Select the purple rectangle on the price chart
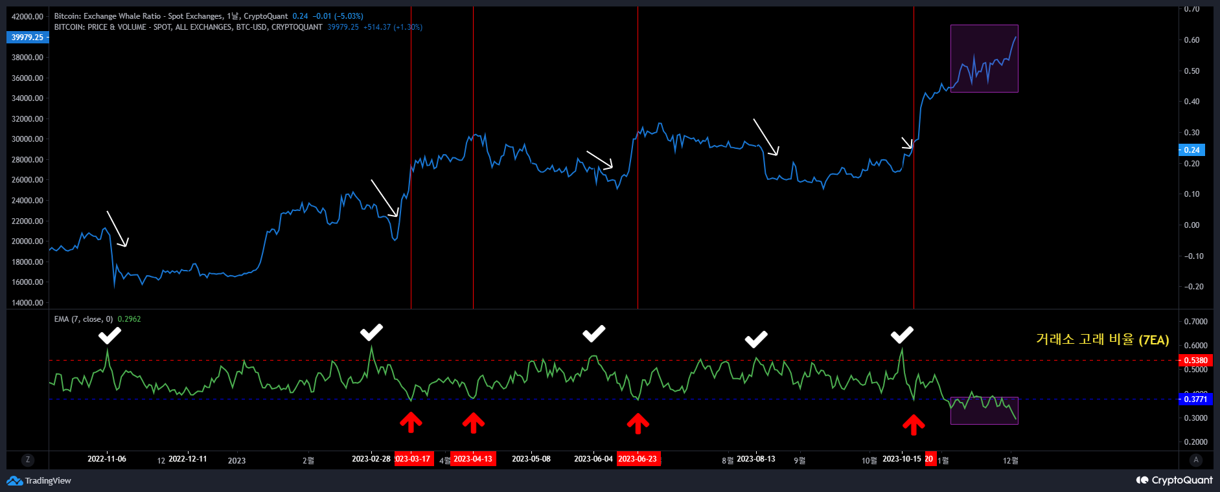Image resolution: width=1220 pixels, height=492 pixels. click(x=984, y=58)
